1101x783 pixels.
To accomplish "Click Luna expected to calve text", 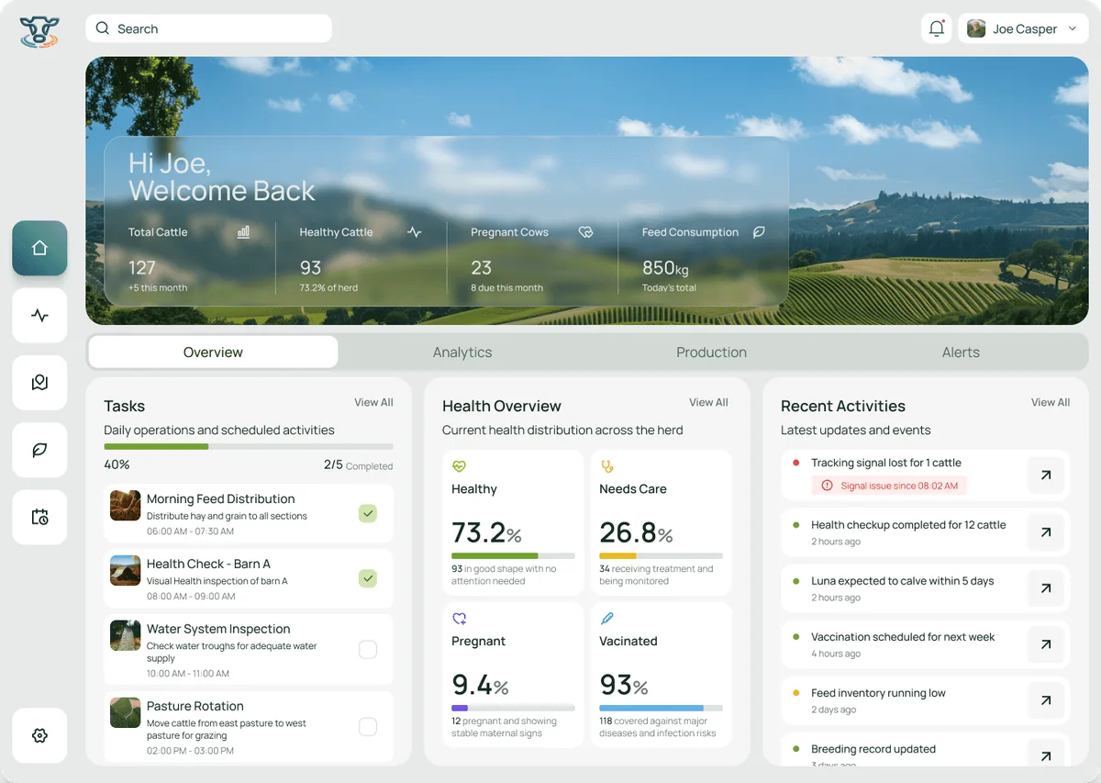I will tap(903, 581).
